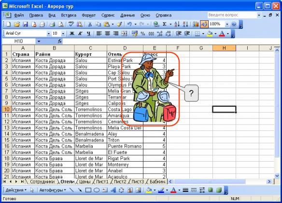The image size is (282, 203).
Task: Go to last sheet tab navigation arrow
Action: coord(22,182)
